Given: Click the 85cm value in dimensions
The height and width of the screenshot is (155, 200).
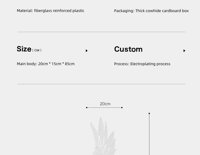Looking at the screenshot, I should [x=70, y=64].
